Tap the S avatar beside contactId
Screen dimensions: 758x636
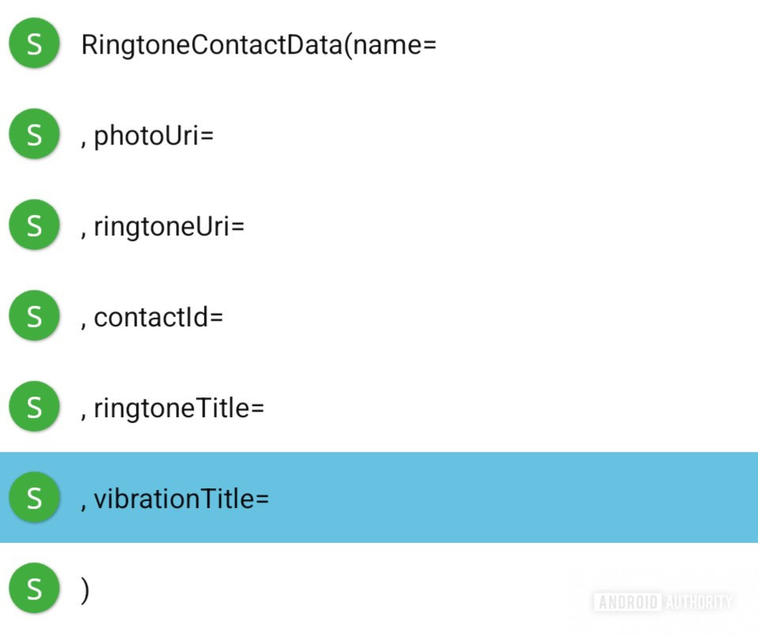coord(34,317)
